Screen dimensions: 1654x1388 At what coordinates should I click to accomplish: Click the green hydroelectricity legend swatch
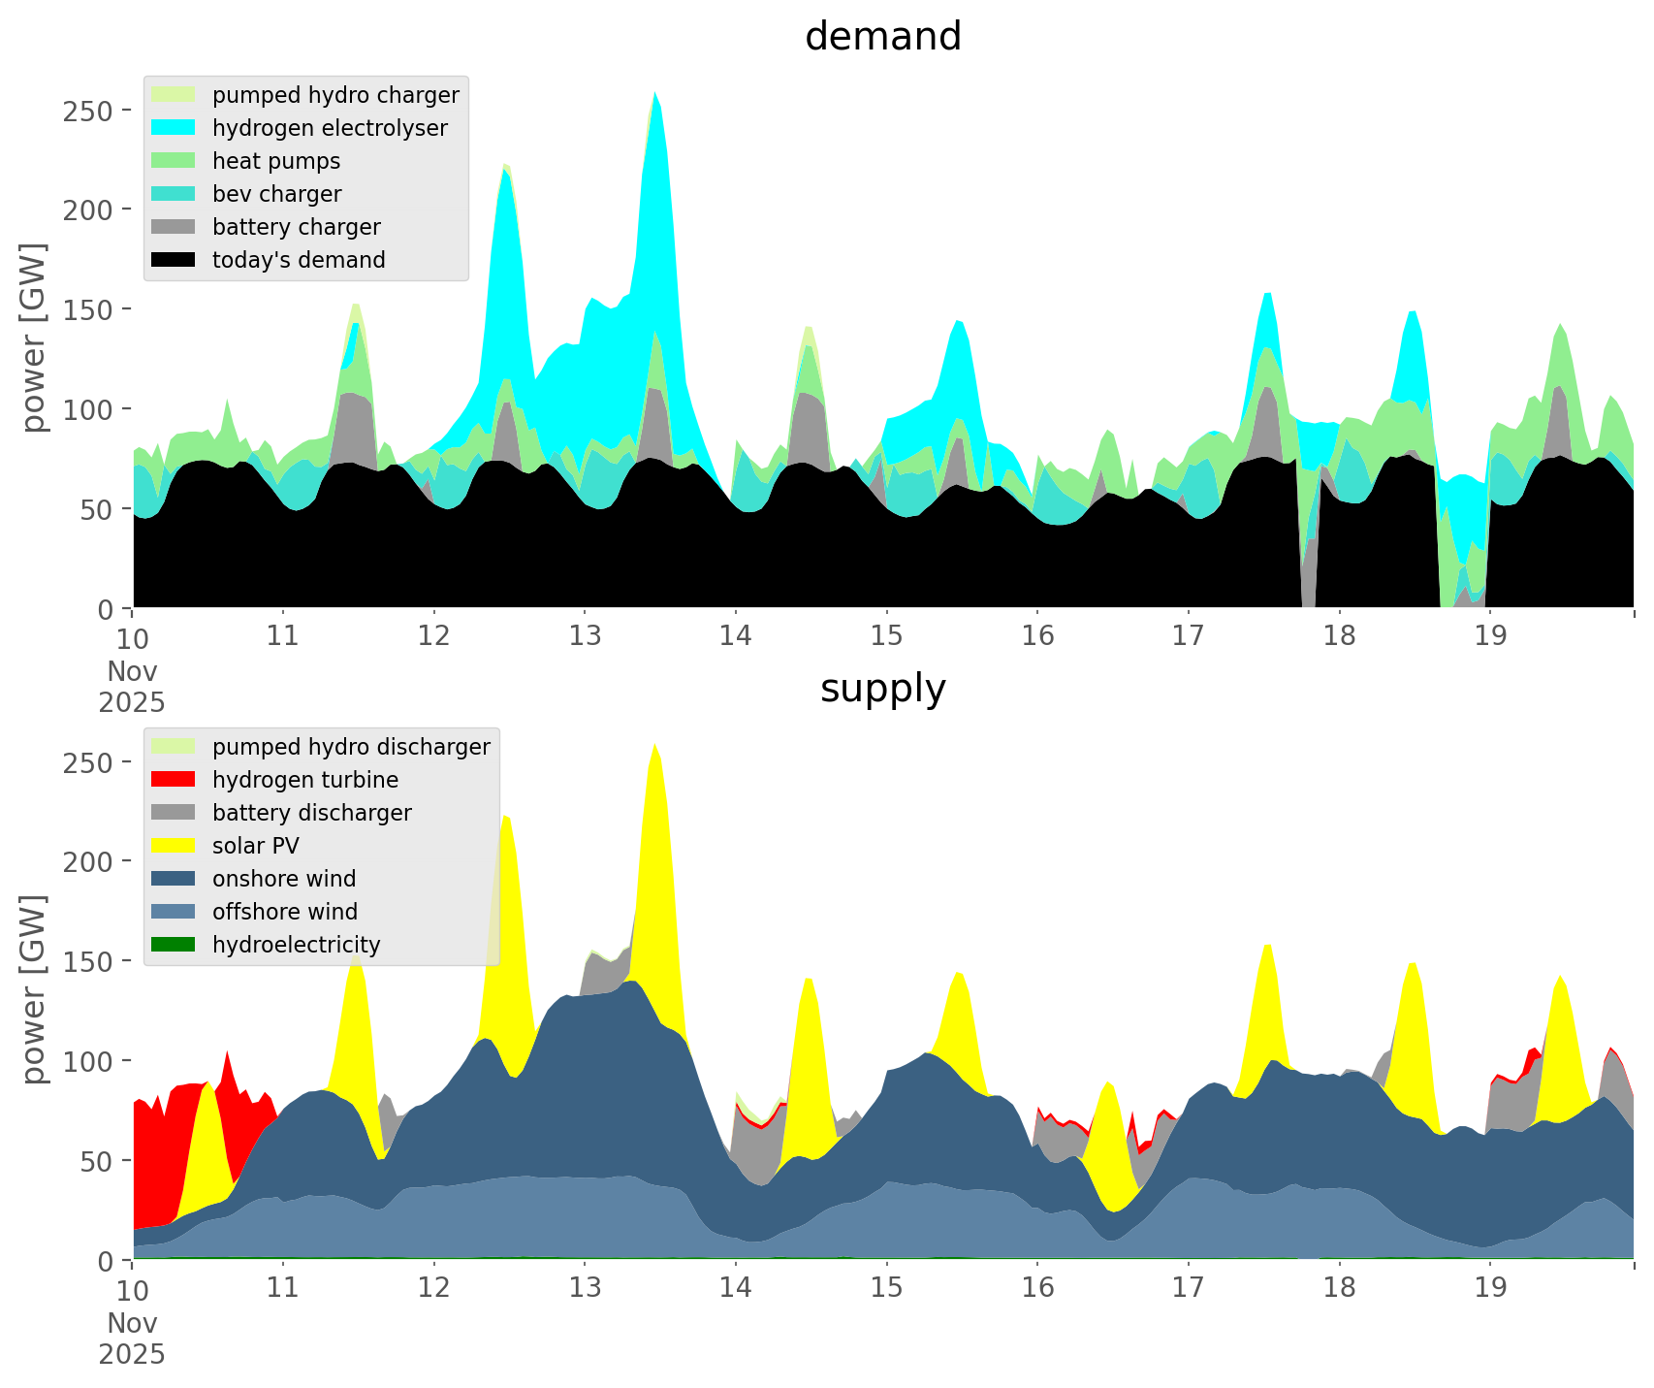pyautogui.click(x=174, y=945)
